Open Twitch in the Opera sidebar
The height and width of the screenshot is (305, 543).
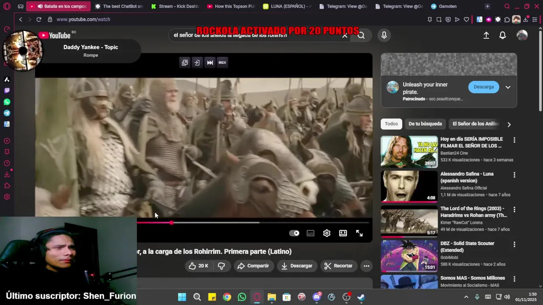tap(7, 90)
